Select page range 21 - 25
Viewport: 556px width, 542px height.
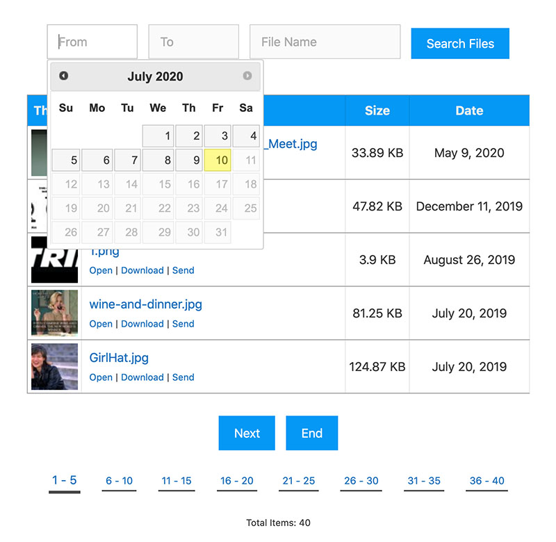coord(299,481)
